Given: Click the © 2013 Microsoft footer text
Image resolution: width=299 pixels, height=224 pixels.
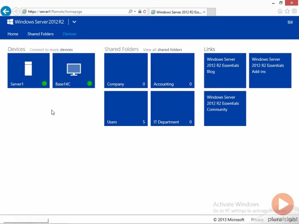Looking at the screenshot, I should 229,220.
